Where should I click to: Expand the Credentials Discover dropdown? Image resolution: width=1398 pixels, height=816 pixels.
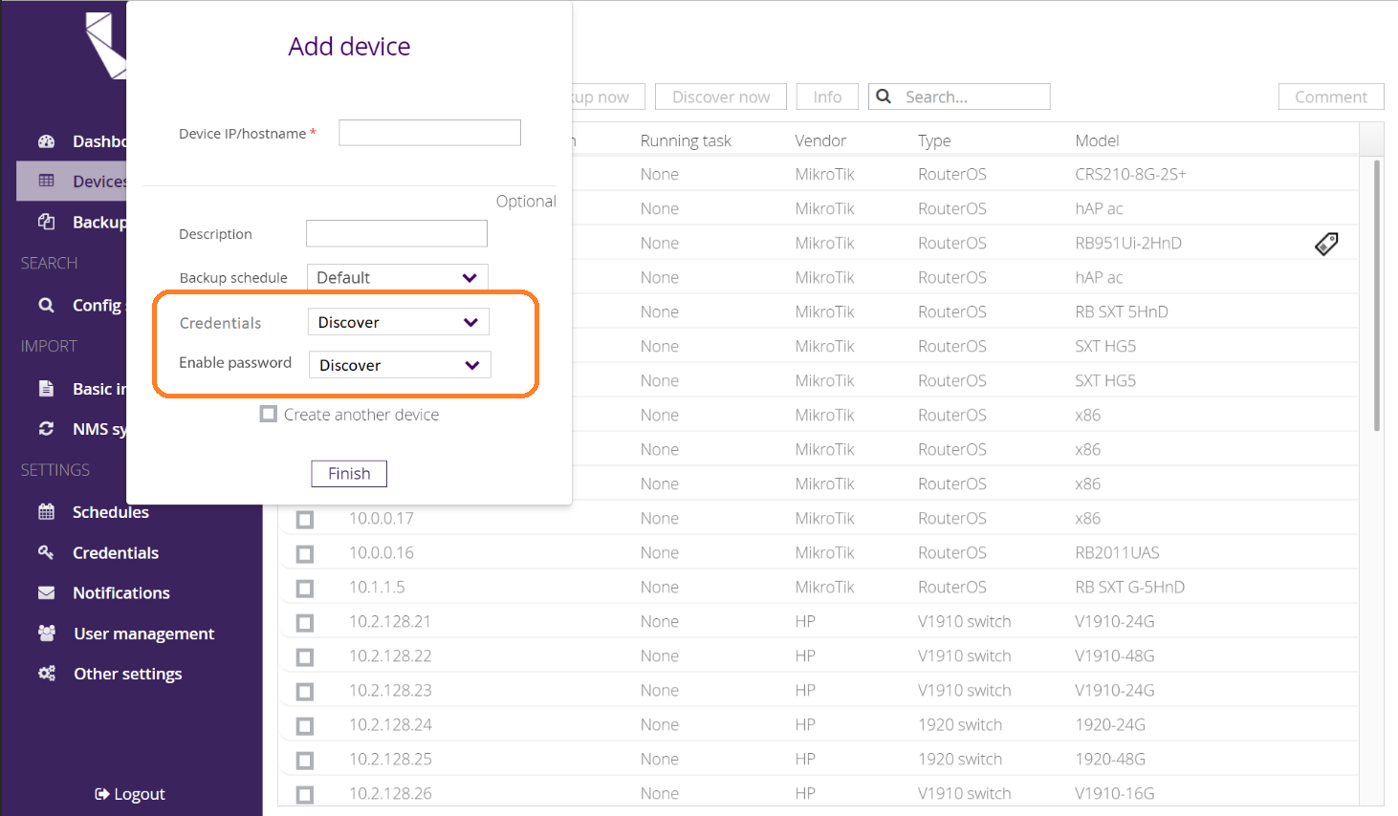click(x=399, y=322)
